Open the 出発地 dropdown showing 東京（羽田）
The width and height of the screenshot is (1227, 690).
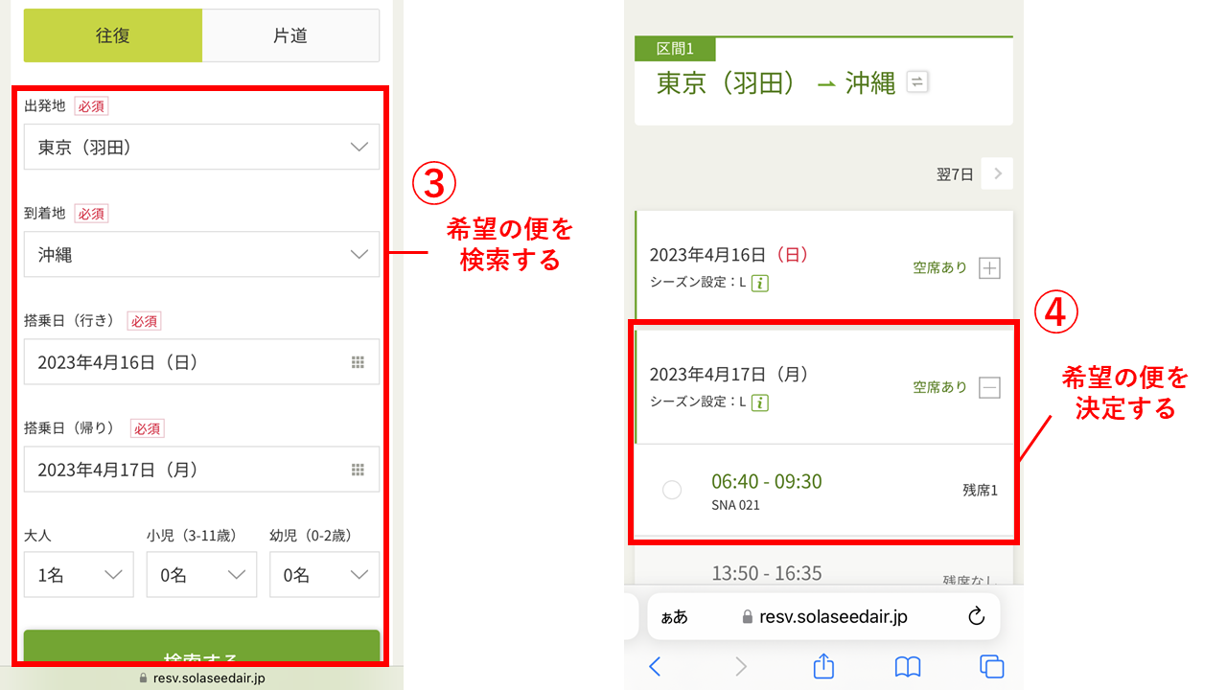tap(201, 147)
